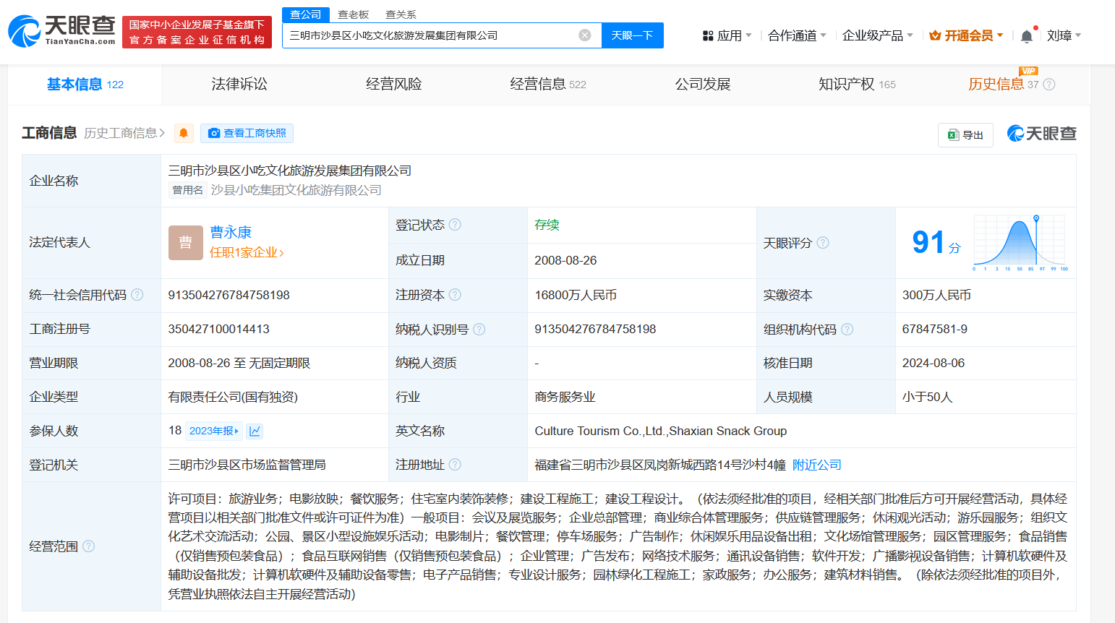This screenshot has height=623, width=1115.
Task: Click help icon next to 组织机构代码
Action: click(x=847, y=330)
